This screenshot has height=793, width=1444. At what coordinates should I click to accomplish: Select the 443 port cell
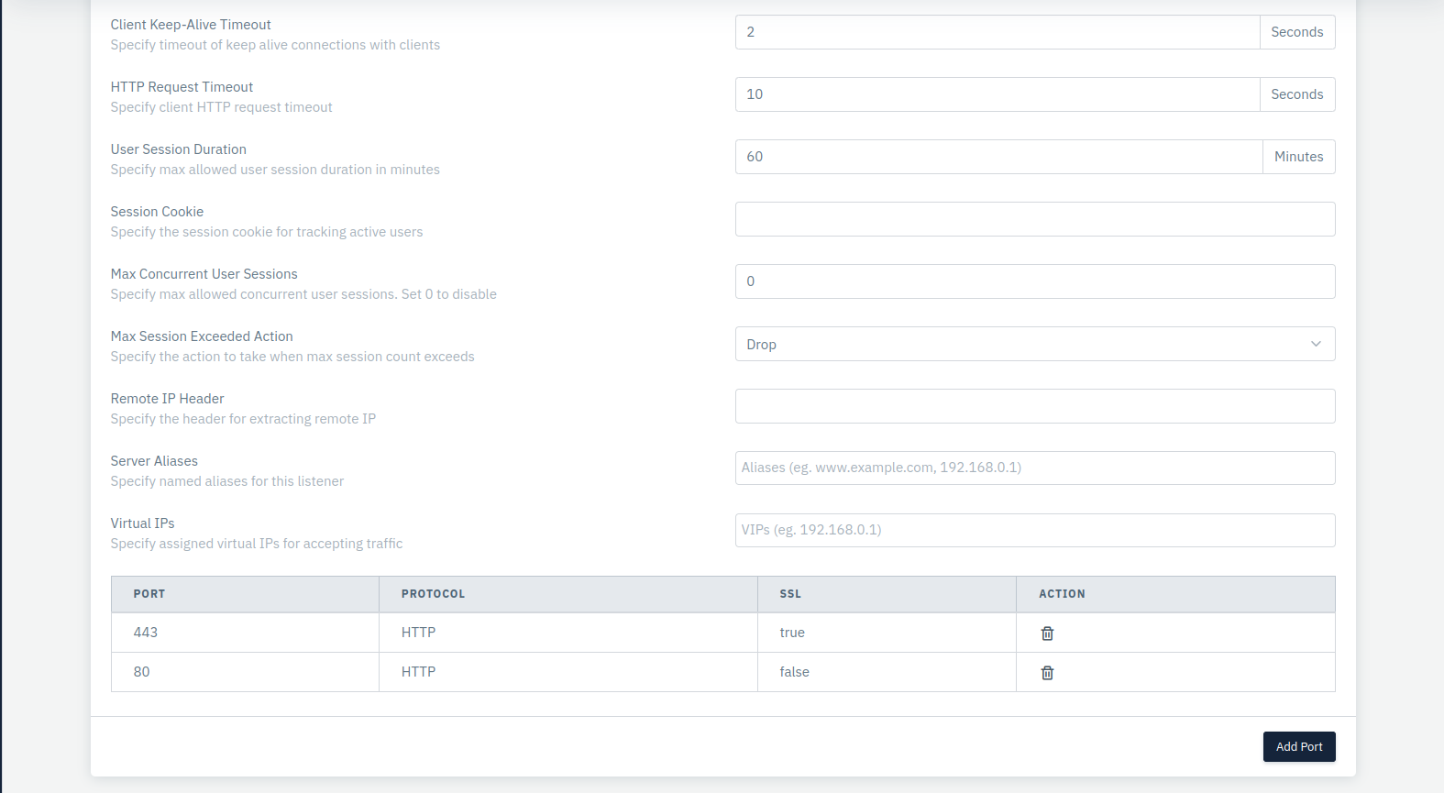coord(245,633)
